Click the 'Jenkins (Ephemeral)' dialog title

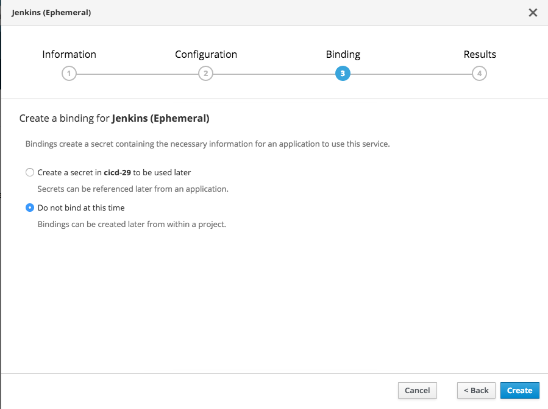tap(51, 13)
